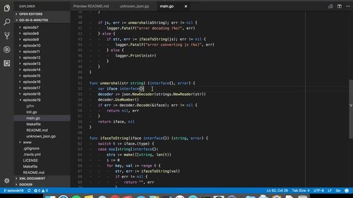This screenshot has width=353, height=198.
Task: Switch to the unknown_json.go tab
Action: pyautogui.click(x=135, y=6)
